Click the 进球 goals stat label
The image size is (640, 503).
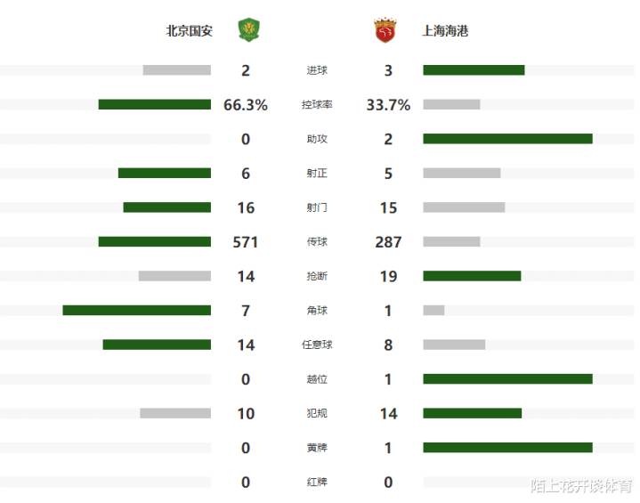click(x=317, y=70)
